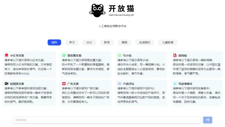
Task: Click the 开放猫 panda logo
Action: pos(97,10)
